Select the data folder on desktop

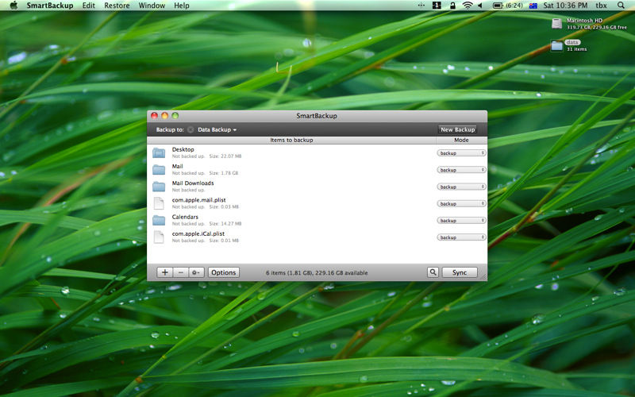point(557,45)
